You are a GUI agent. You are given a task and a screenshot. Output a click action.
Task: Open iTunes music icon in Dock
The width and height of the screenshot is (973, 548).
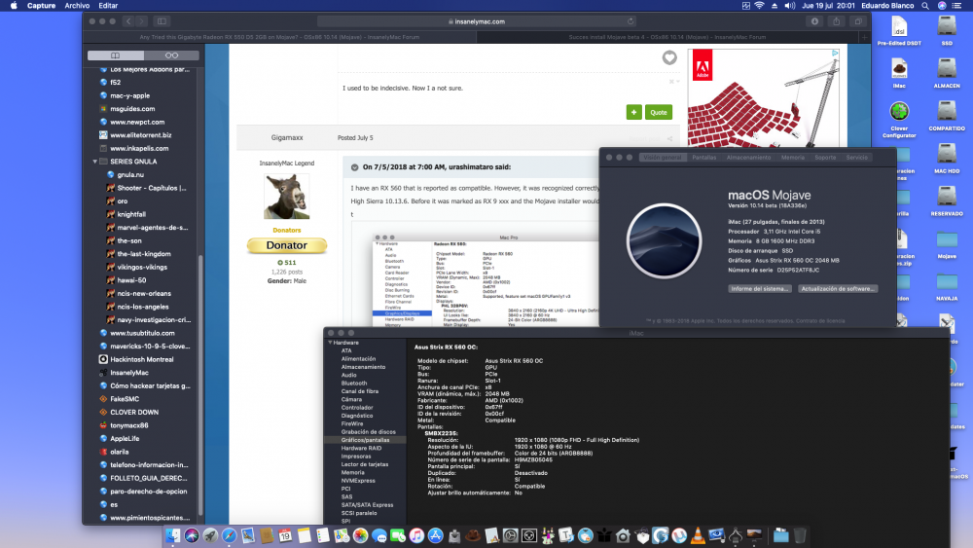(416, 535)
